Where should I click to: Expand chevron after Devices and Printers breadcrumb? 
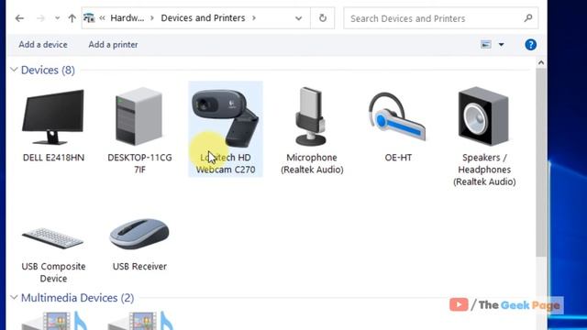(x=254, y=18)
